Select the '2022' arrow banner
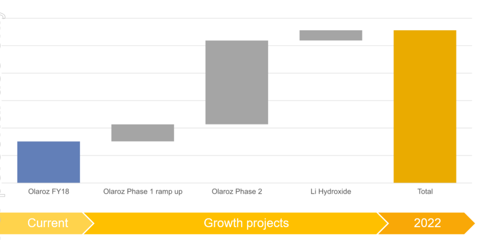This screenshot has width=478, height=249. tap(427, 223)
